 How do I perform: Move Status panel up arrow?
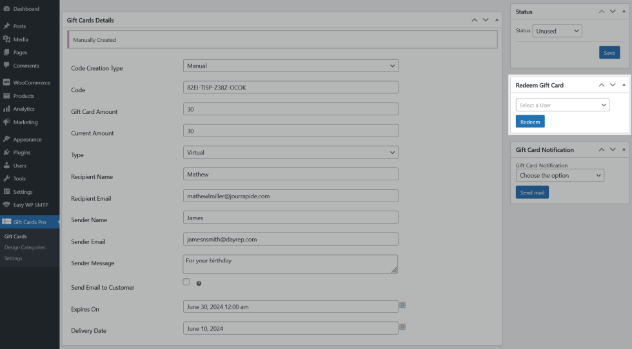tap(601, 12)
